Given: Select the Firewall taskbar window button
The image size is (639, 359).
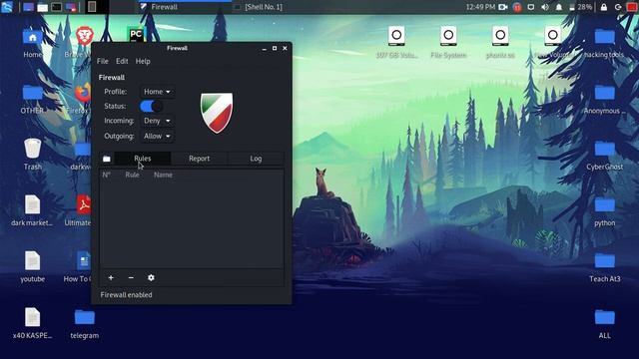Looking at the screenshot, I should [184, 7].
